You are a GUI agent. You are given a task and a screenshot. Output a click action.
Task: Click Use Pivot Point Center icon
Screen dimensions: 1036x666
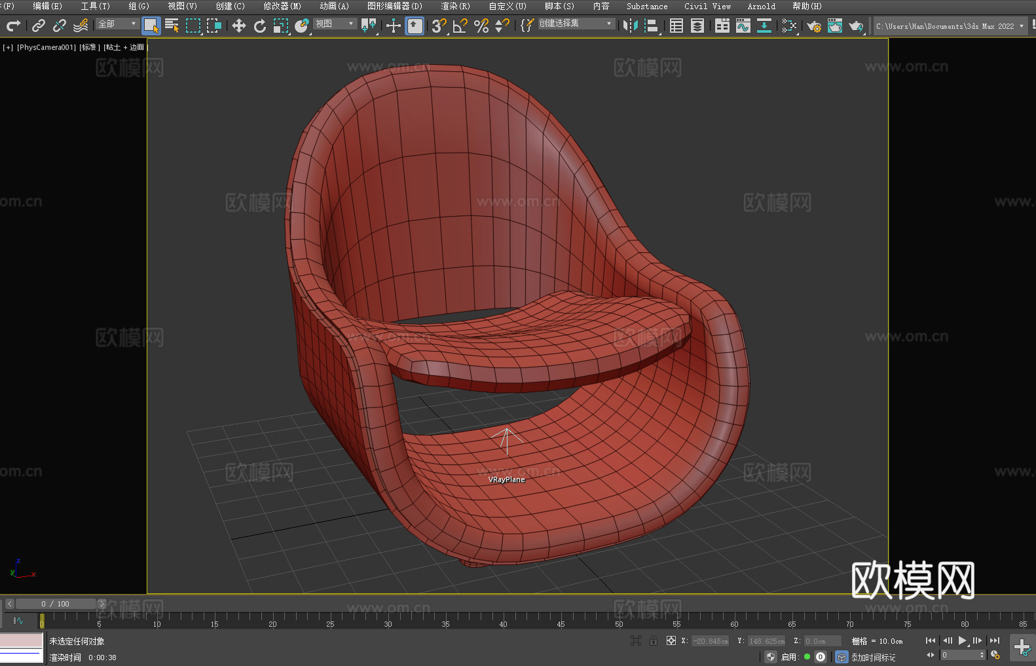[x=369, y=26]
